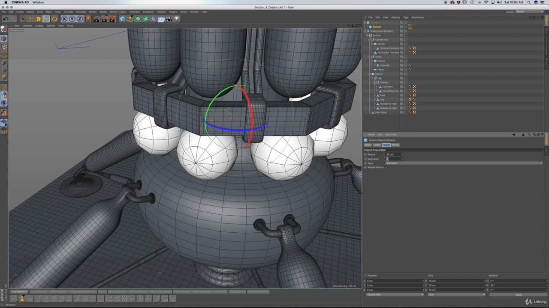Toggle the X axis lock button
The height and width of the screenshot is (308, 549).
64,19
